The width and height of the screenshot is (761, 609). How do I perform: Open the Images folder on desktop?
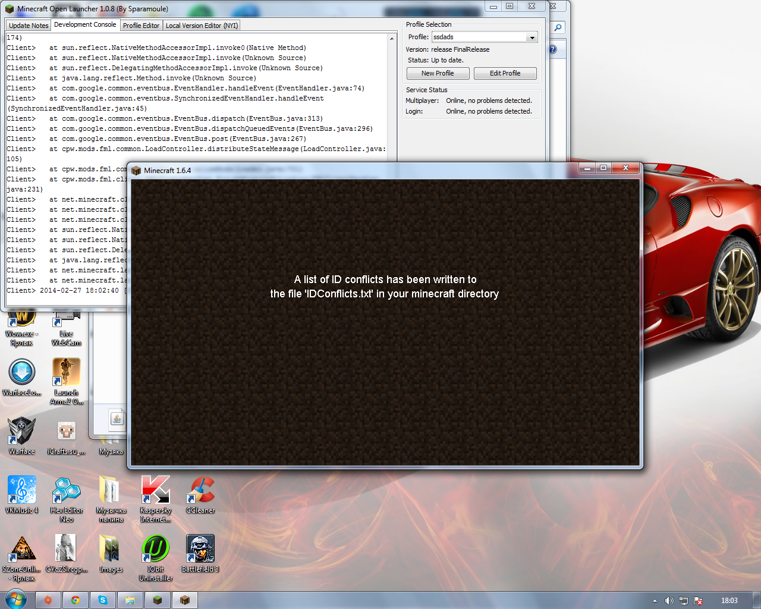(x=111, y=553)
